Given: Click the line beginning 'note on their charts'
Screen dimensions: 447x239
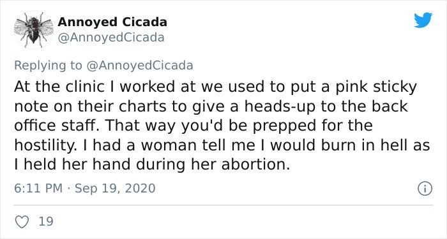Looking at the screenshot, I should [x=211, y=106].
